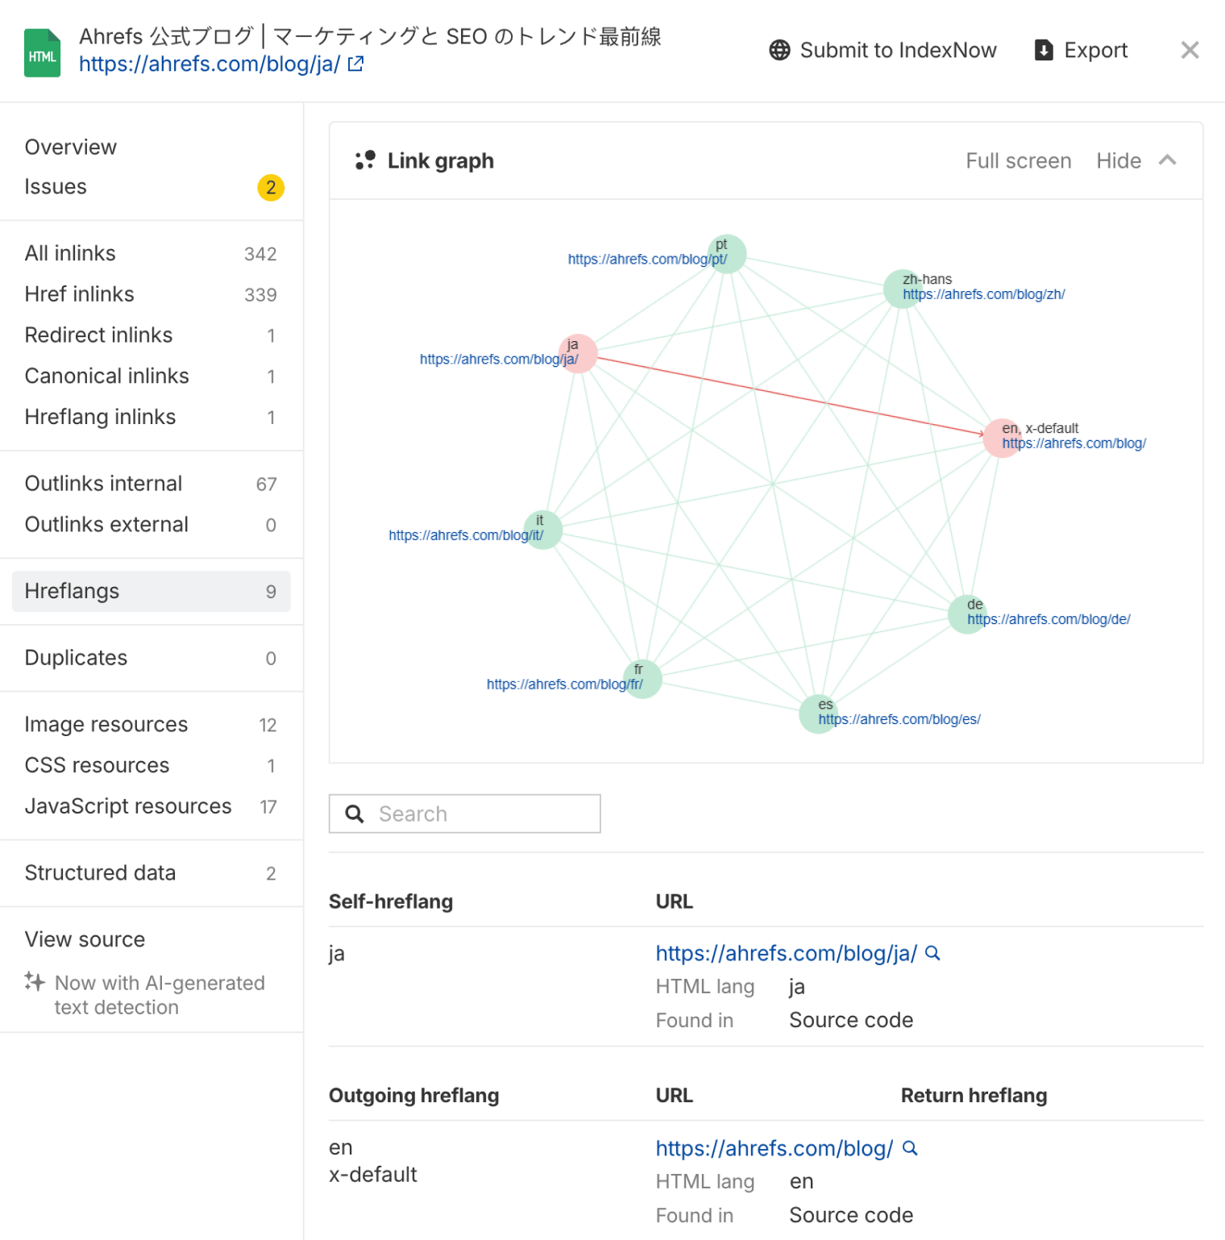This screenshot has height=1240, width=1225.
Task: Click the yellow Issues count badge
Action: pos(271,187)
